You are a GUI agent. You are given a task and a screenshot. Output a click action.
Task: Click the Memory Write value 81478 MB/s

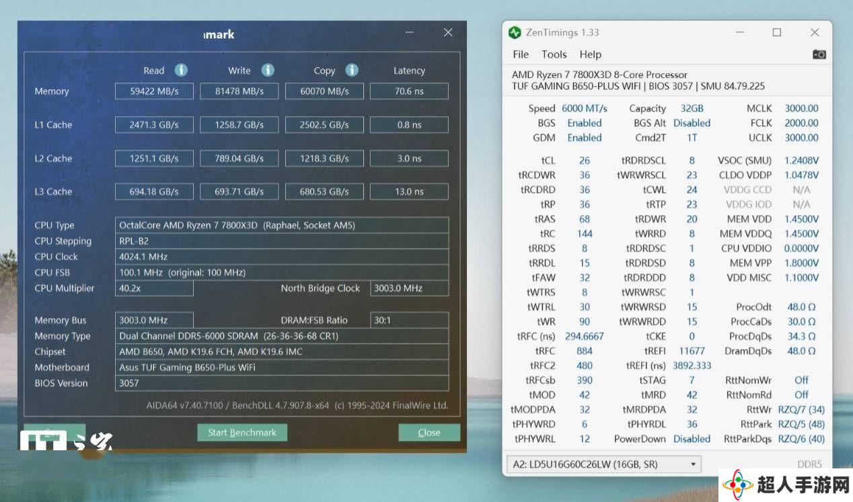[239, 91]
